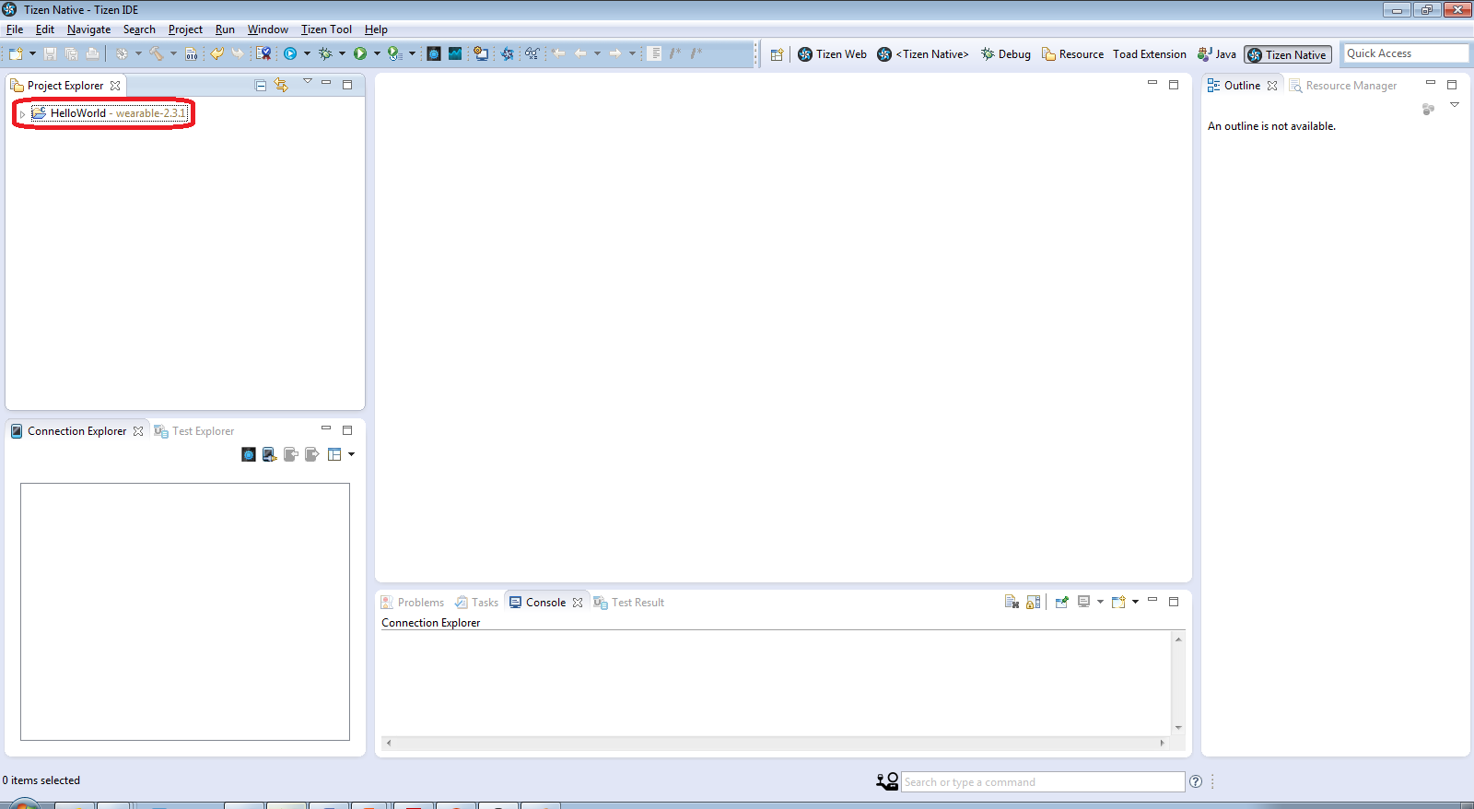Image resolution: width=1474 pixels, height=809 pixels.
Task: Open the Navigate menu
Action: (88, 29)
